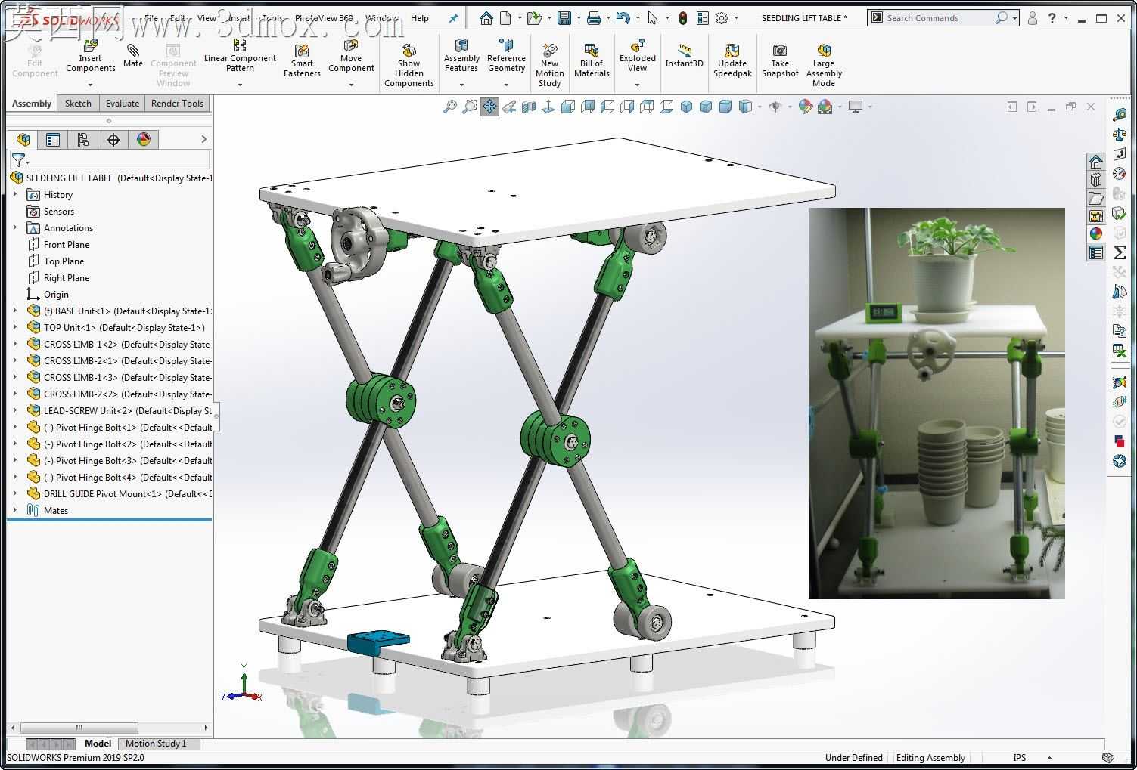This screenshot has width=1137, height=770.
Task: Open the Save dropdown arrow
Action: [x=578, y=18]
